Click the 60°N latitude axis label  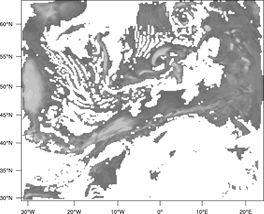click(x=6, y=24)
